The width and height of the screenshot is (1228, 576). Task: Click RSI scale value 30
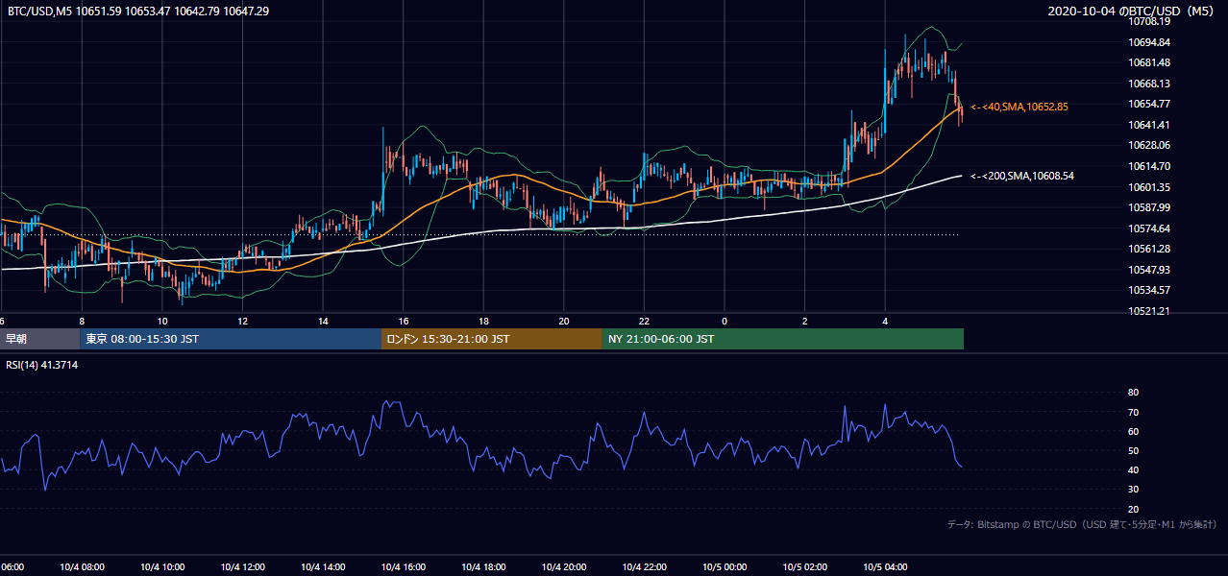[x=1133, y=490]
